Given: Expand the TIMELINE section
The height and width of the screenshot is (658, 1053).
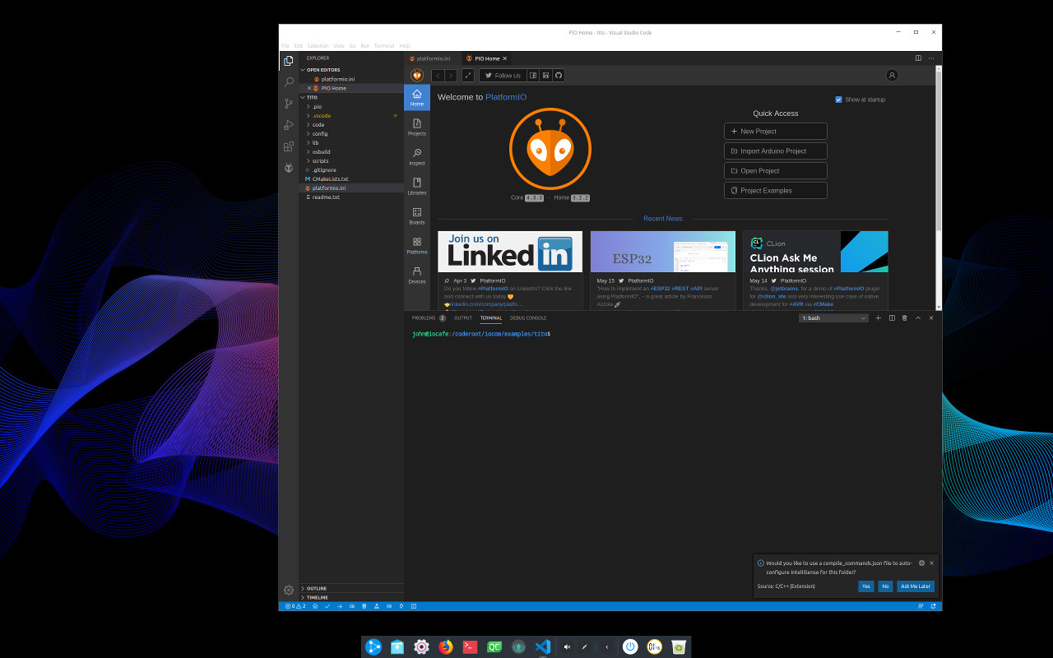Looking at the screenshot, I should pyautogui.click(x=351, y=597).
